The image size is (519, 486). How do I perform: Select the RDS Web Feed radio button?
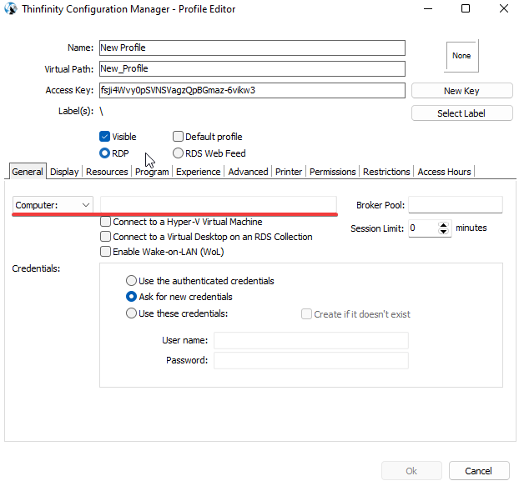(x=178, y=153)
